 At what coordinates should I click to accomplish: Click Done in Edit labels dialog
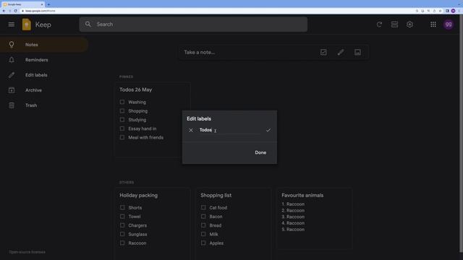(x=260, y=152)
